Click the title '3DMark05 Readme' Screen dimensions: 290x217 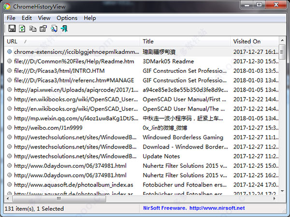coord(168,61)
